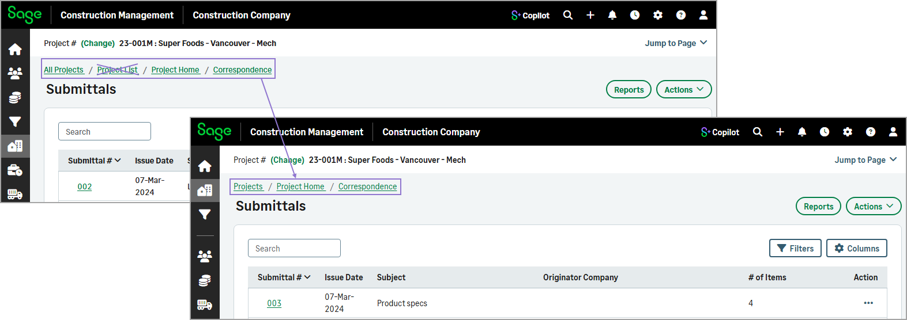Click Correspondence breadcrumb in front window
Screen dimensions: 907x320
367,186
